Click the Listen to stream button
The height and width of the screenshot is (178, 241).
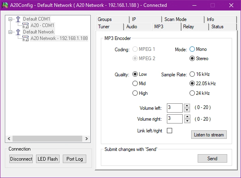pyautogui.click(x=209, y=135)
